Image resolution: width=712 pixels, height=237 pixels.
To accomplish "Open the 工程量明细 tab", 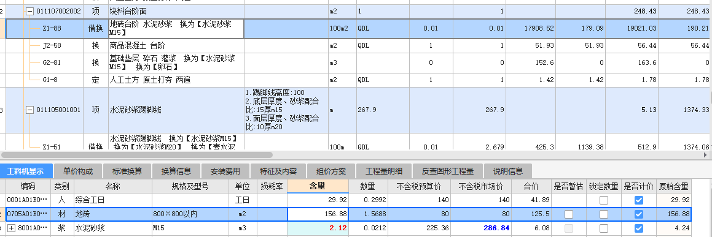I will tap(384, 171).
